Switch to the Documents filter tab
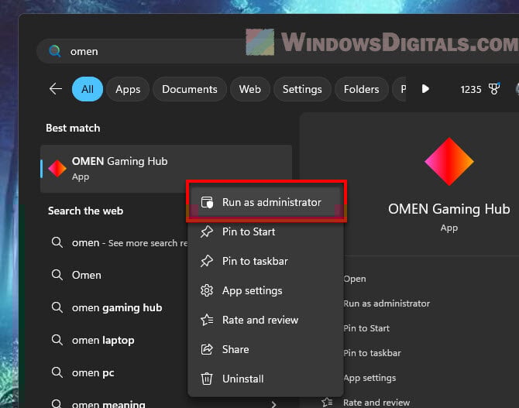 (190, 89)
